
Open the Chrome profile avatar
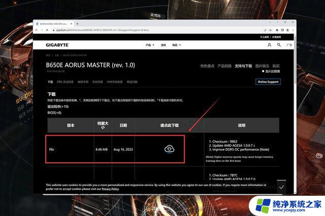tap(288, 30)
